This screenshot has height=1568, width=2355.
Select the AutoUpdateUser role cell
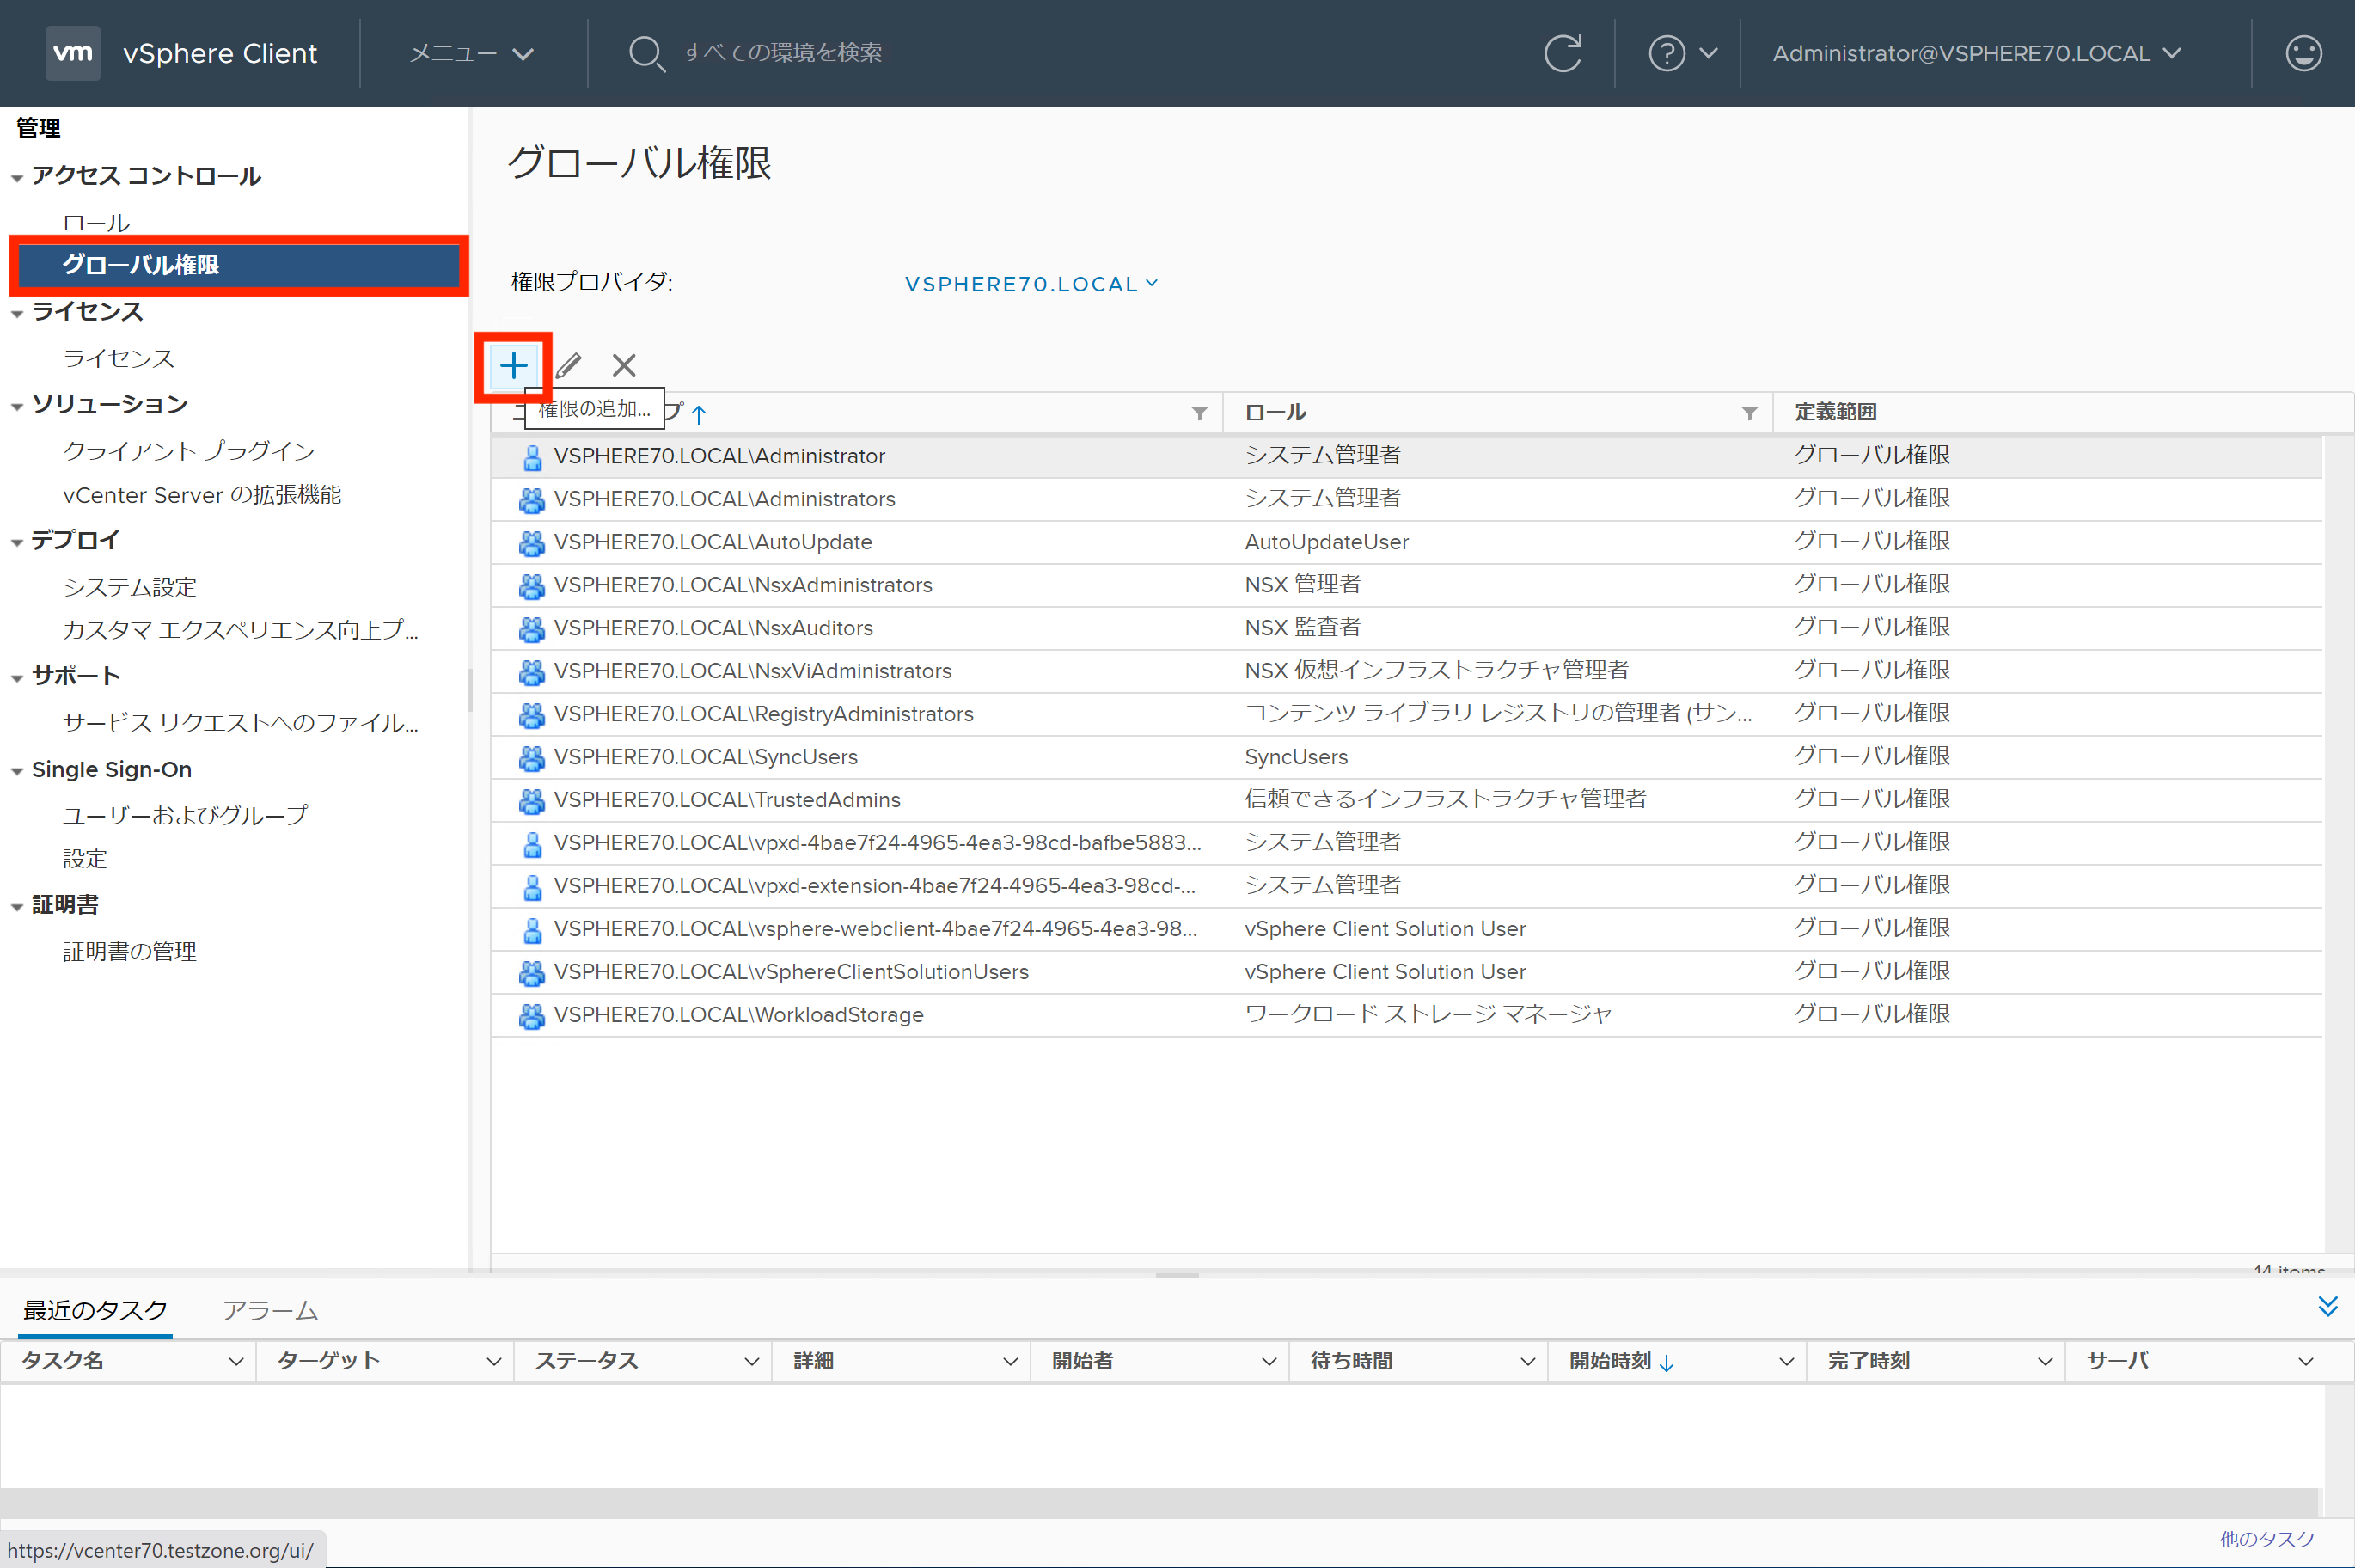pos(1326,542)
